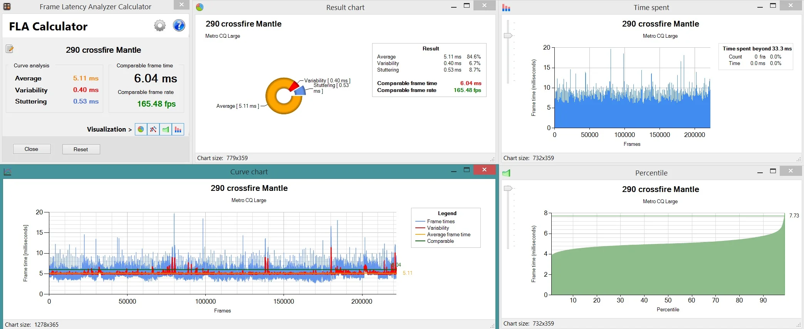The image size is (804, 329).
Task: Click the Result chart window's pie icon
Action: 200,7
